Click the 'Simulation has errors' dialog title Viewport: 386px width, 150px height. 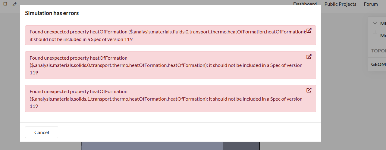tap(52, 13)
